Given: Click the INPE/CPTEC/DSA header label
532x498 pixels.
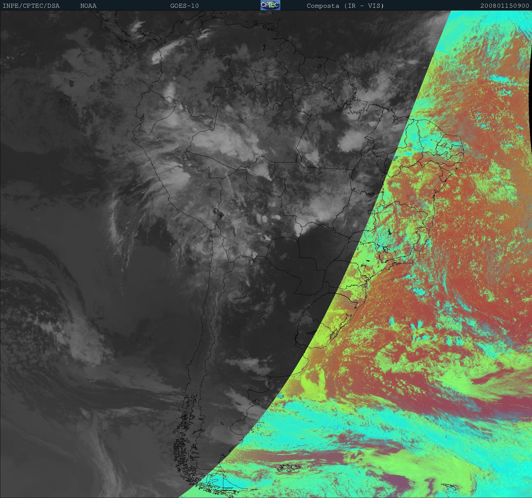Looking at the screenshot, I should click(x=31, y=6).
